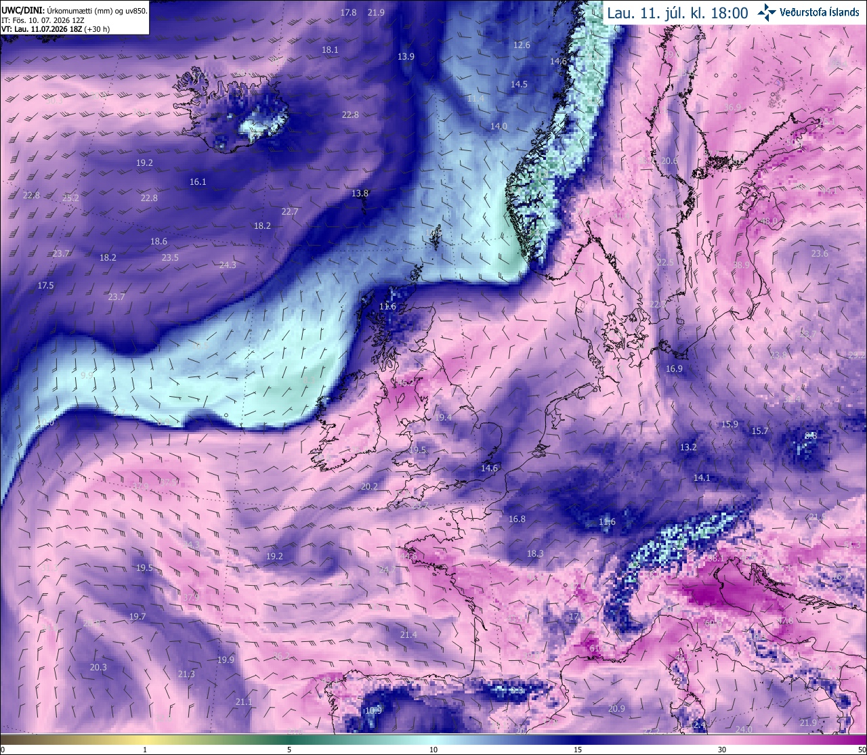This screenshot has width=867, height=755.
Task: Click the 48.0 value label near Estonia
Action: click(x=769, y=221)
